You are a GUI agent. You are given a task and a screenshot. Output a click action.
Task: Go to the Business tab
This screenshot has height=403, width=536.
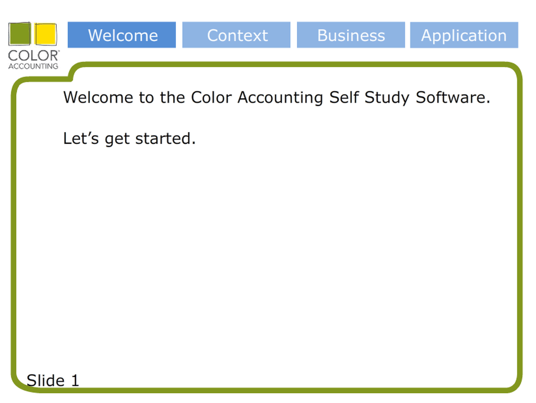(x=351, y=35)
